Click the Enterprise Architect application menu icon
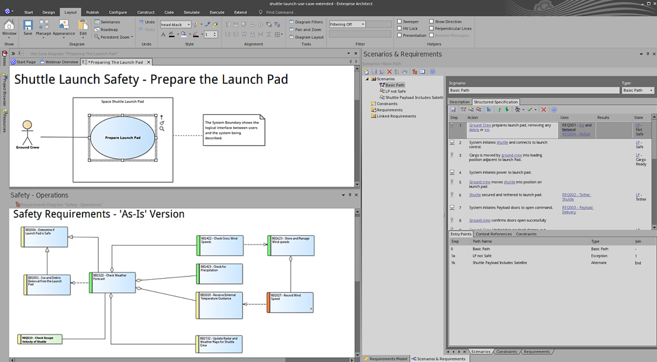Screen dimensions: 657x362 [x=7, y=11]
